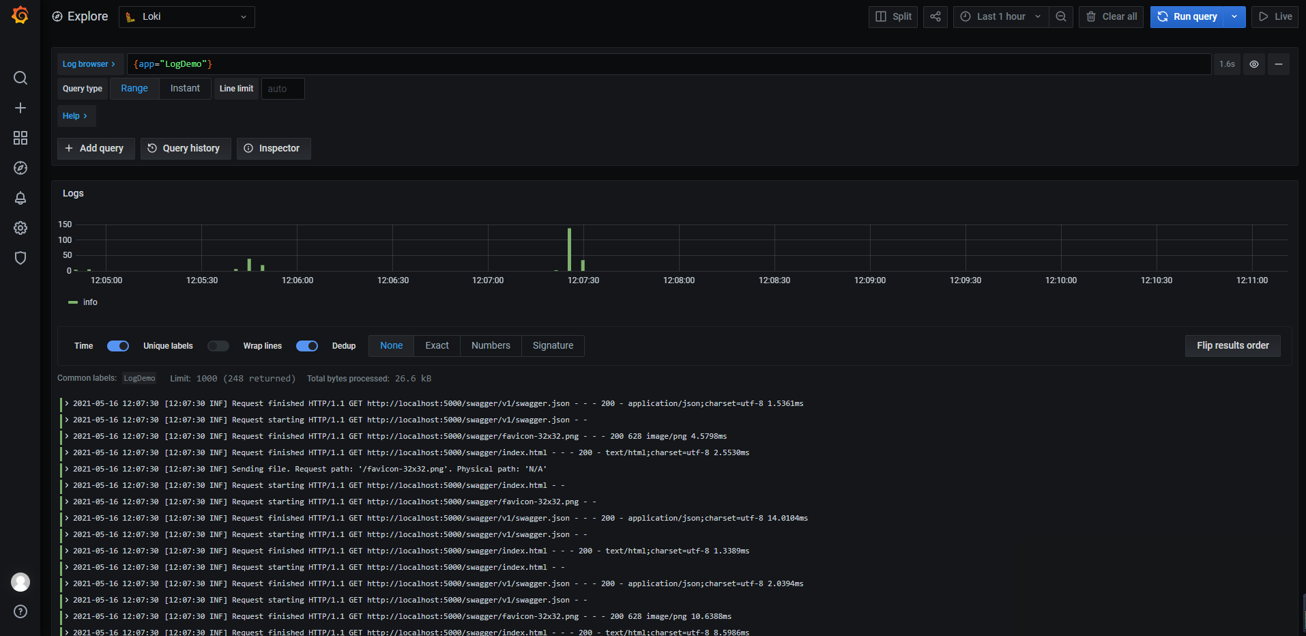The height and width of the screenshot is (636, 1306).
Task: Start Live tailing
Action: pos(1275,16)
